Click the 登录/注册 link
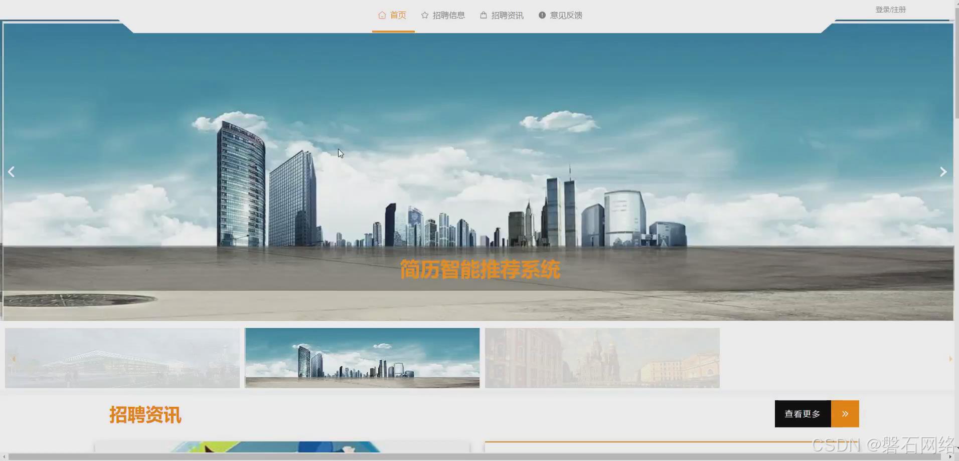Image resolution: width=959 pixels, height=461 pixels. tap(890, 9)
